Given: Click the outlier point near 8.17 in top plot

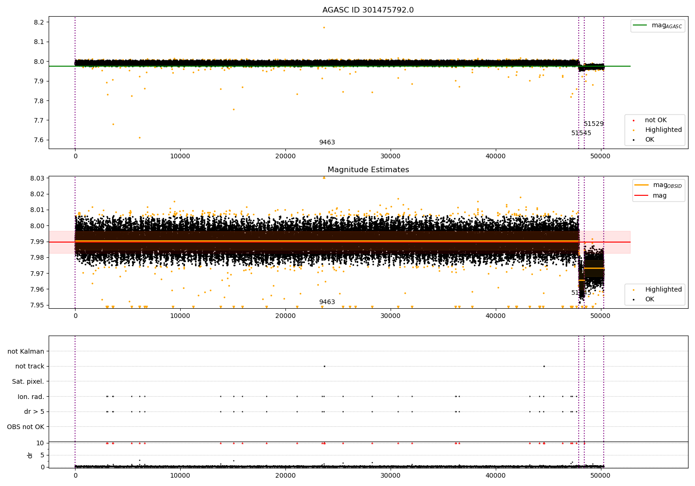Looking at the screenshot, I should (x=324, y=27).
